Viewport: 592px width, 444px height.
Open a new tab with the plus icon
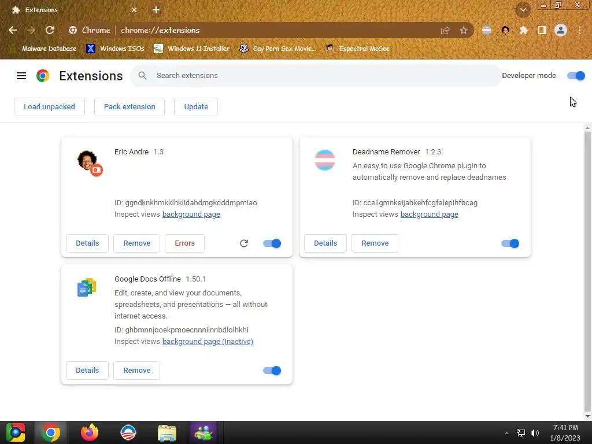156,10
